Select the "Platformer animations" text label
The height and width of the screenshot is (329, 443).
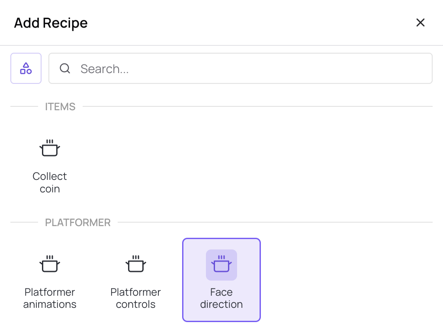point(50,298)
